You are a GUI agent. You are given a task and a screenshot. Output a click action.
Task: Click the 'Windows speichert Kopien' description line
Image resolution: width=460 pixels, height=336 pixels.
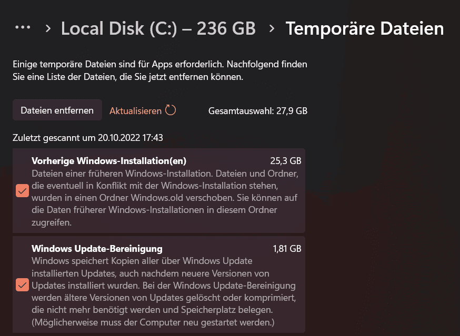(x=142, y=261)
